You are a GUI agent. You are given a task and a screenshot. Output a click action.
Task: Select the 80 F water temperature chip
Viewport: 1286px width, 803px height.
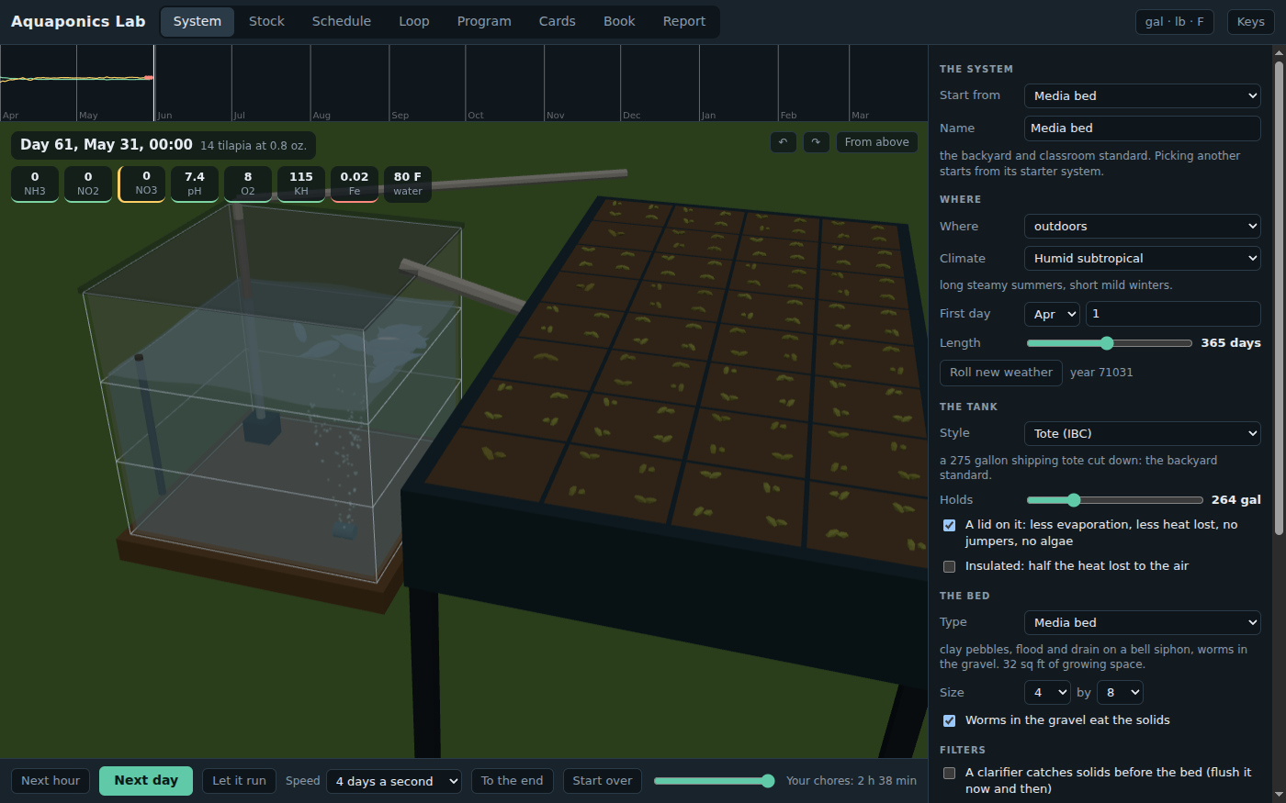coord(408,184)
